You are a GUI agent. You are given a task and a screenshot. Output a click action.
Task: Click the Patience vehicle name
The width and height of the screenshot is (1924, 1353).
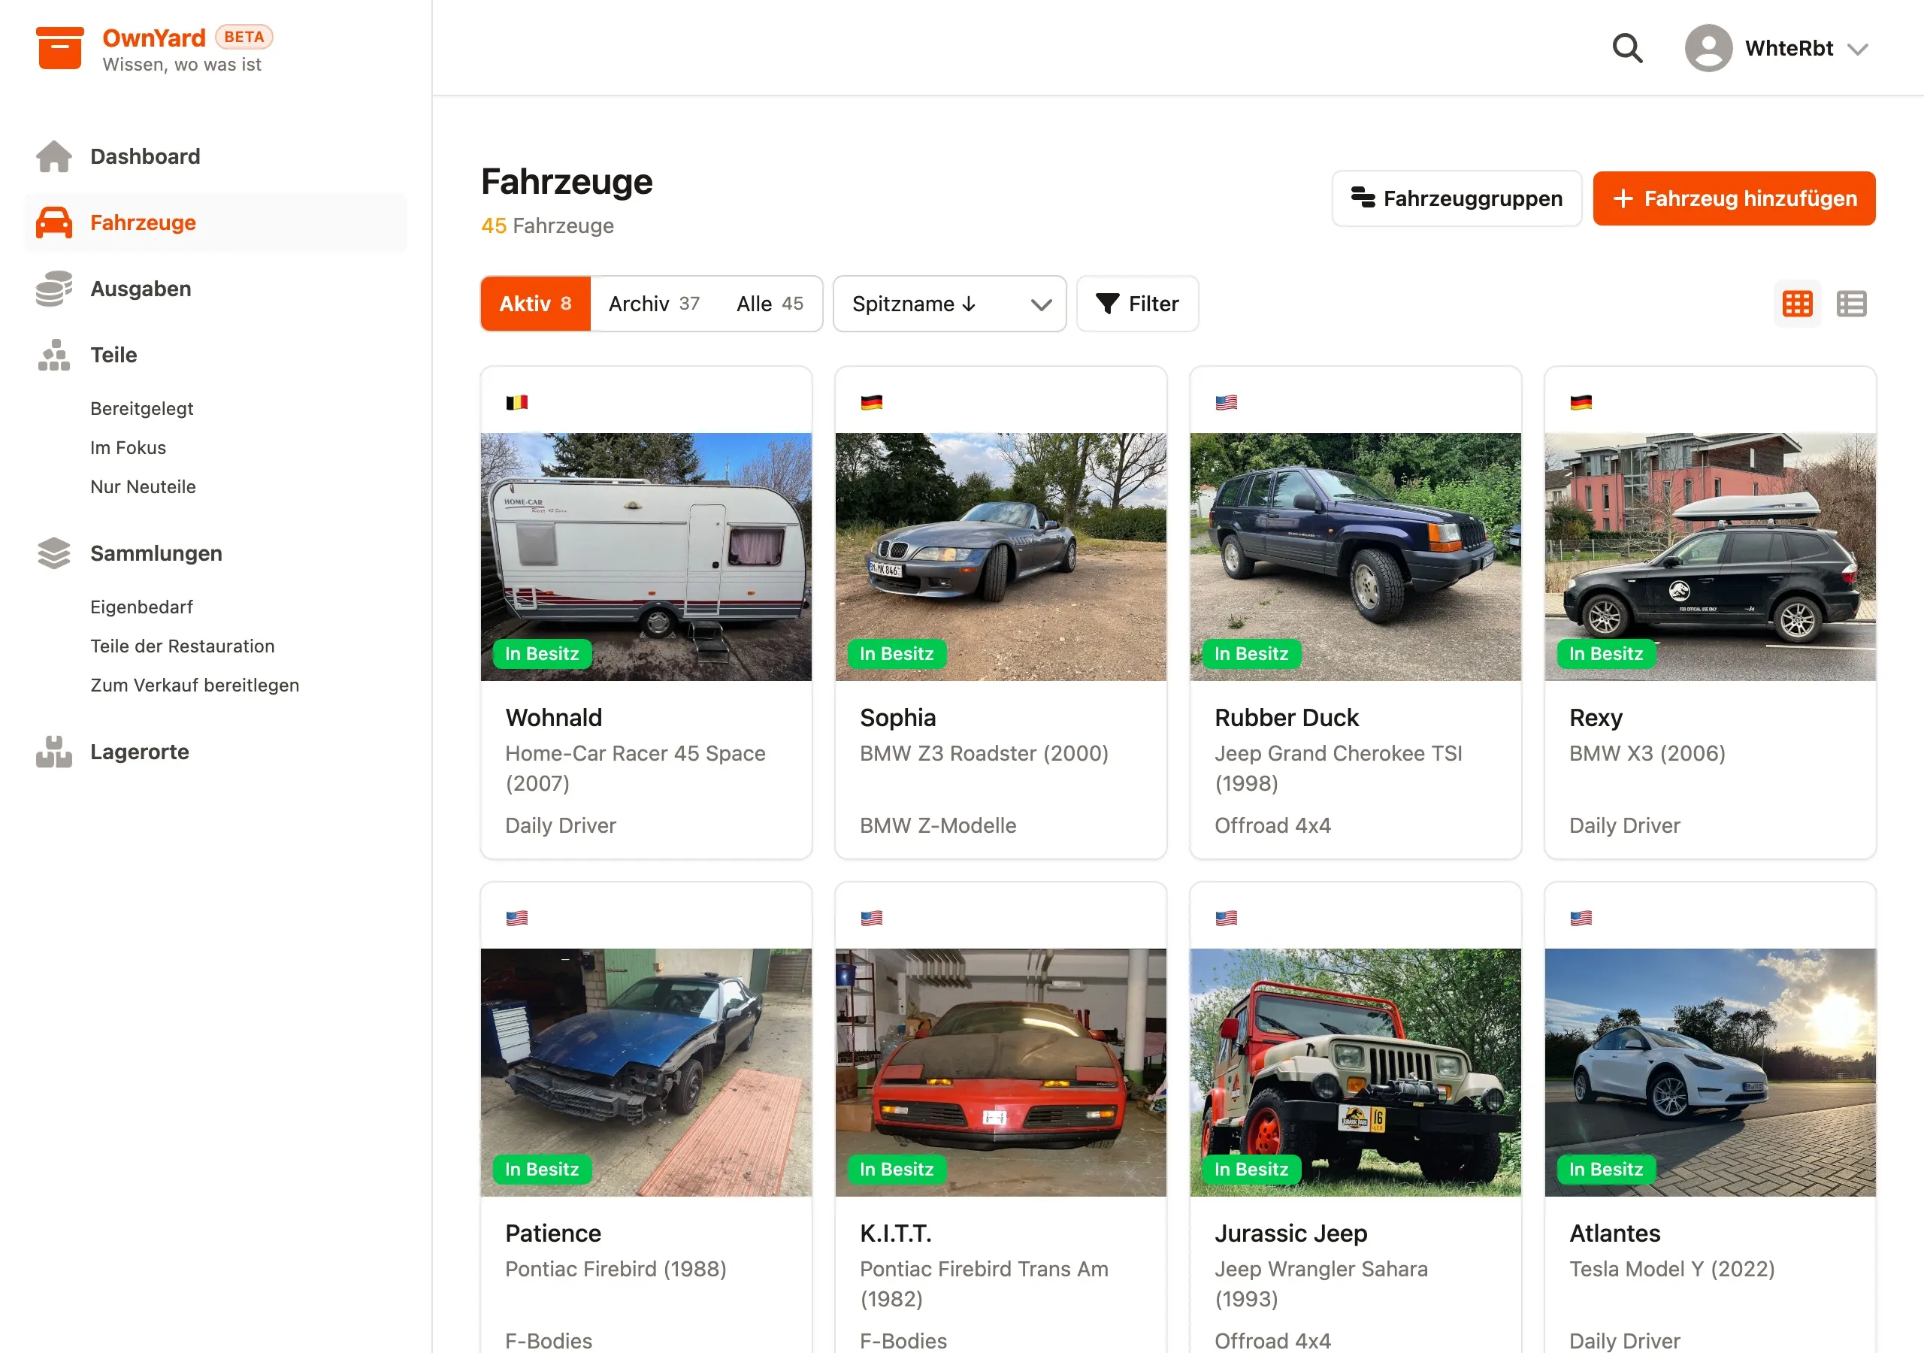(553, 1233)
